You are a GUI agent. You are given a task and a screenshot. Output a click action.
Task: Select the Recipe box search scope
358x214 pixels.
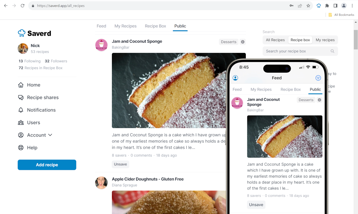pyautogui.click(x=300, y=40)
